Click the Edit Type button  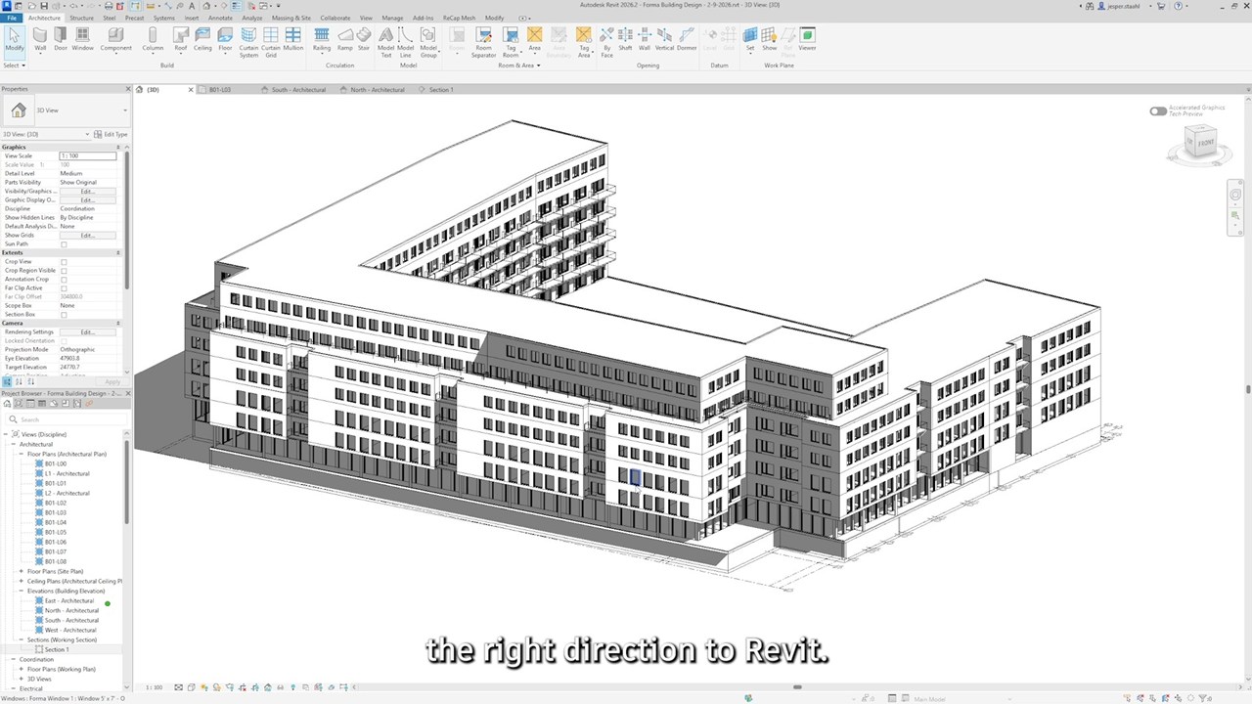coord(112,134)
